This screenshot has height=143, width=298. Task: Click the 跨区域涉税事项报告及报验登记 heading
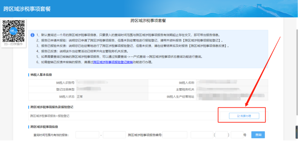coord(52,107)
